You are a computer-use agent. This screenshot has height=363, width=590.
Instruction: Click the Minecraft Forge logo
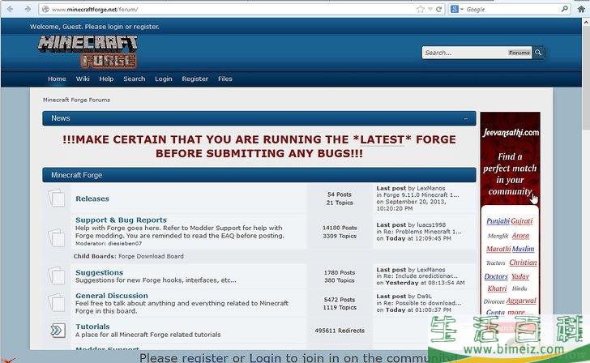(x=88, y=52)
